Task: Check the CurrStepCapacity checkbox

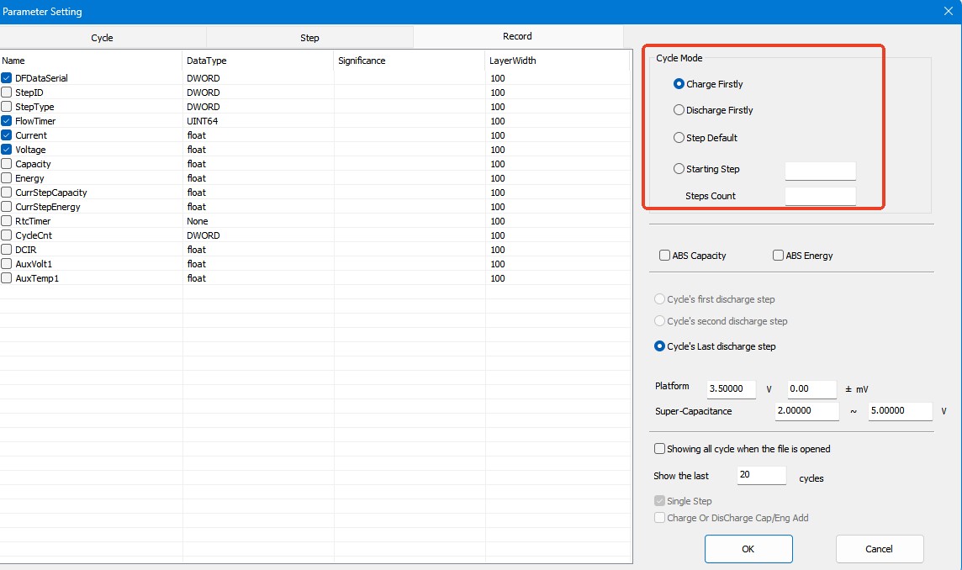Action: tap(7, 192)
